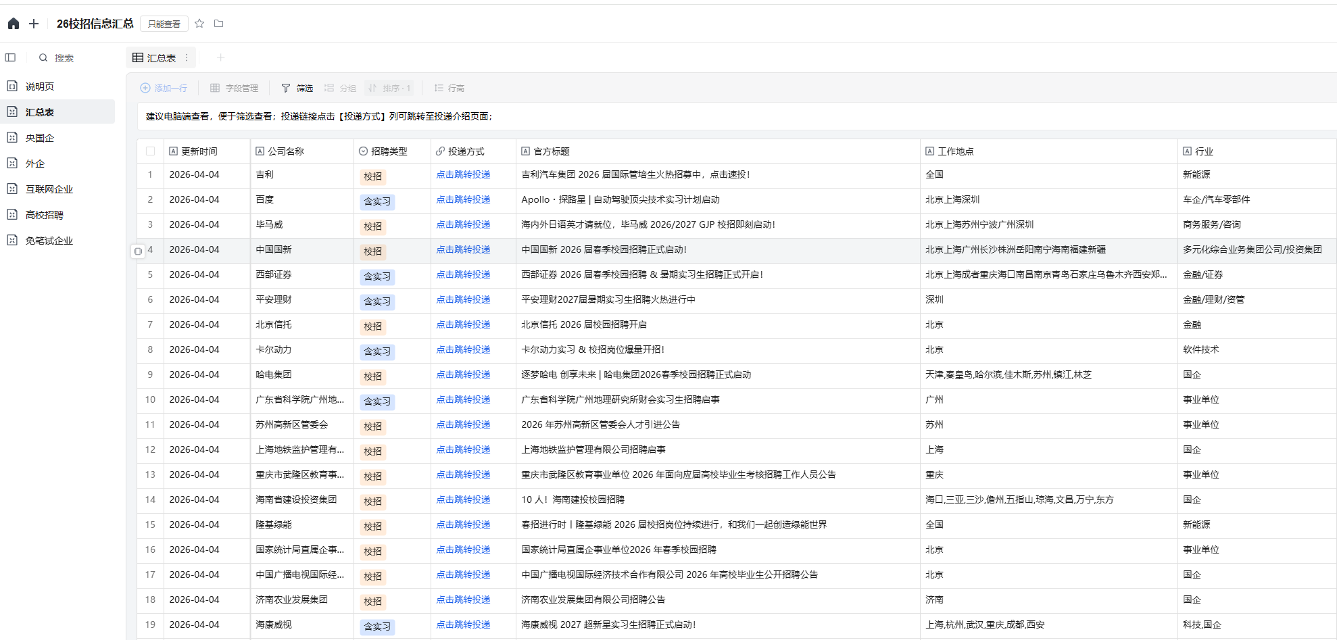This screenshot has height=640, width=1337.
Task: Collapse the left sidebar panel icon
Action: click(10, 58)
